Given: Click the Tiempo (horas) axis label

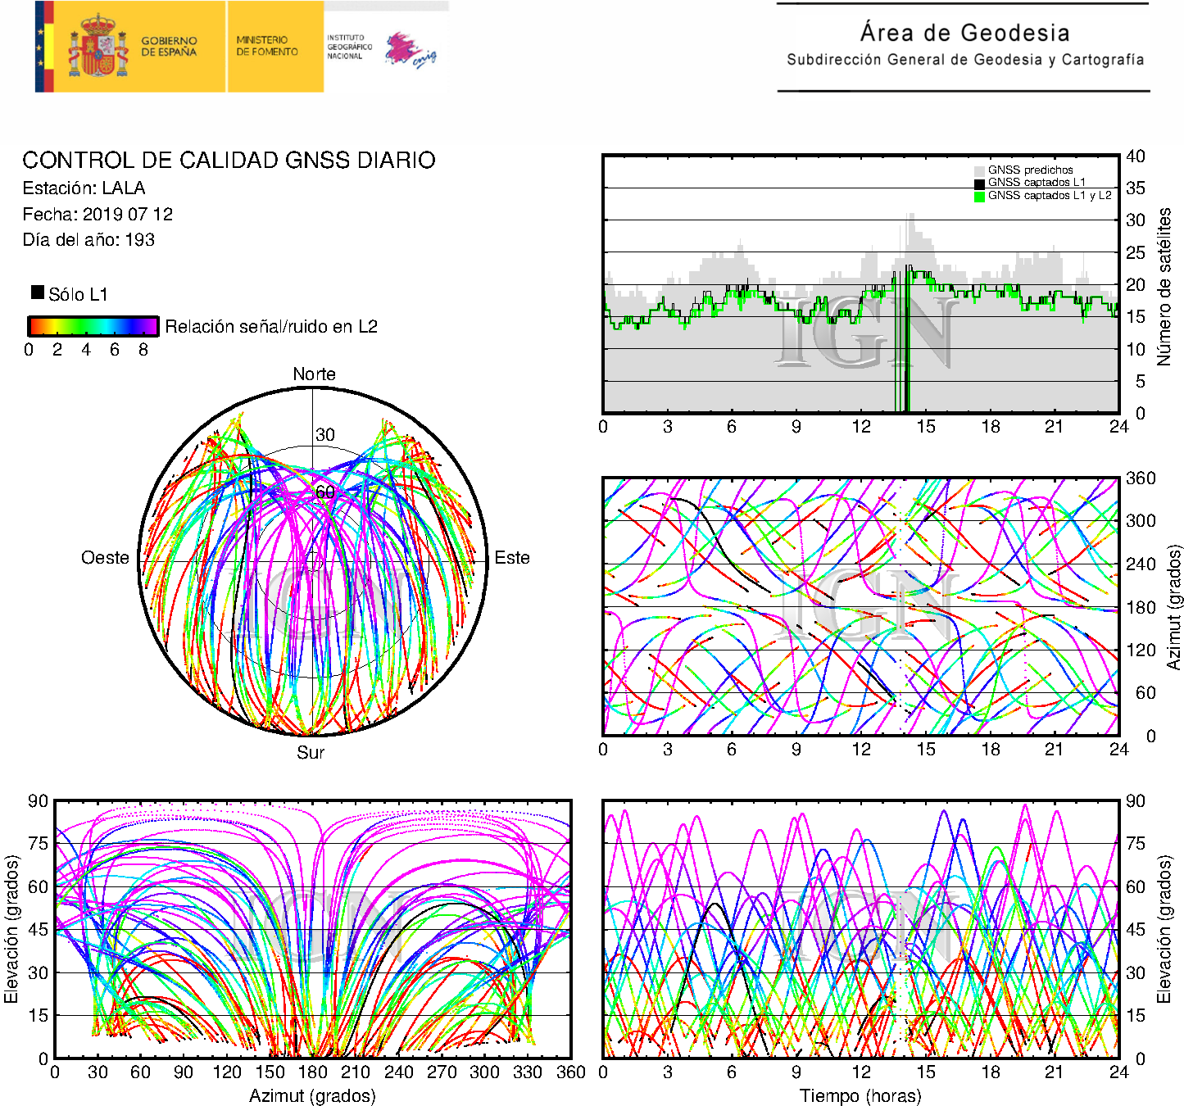Looking at the screenshot, I should pyautogui.click(x=860, y=1095).
